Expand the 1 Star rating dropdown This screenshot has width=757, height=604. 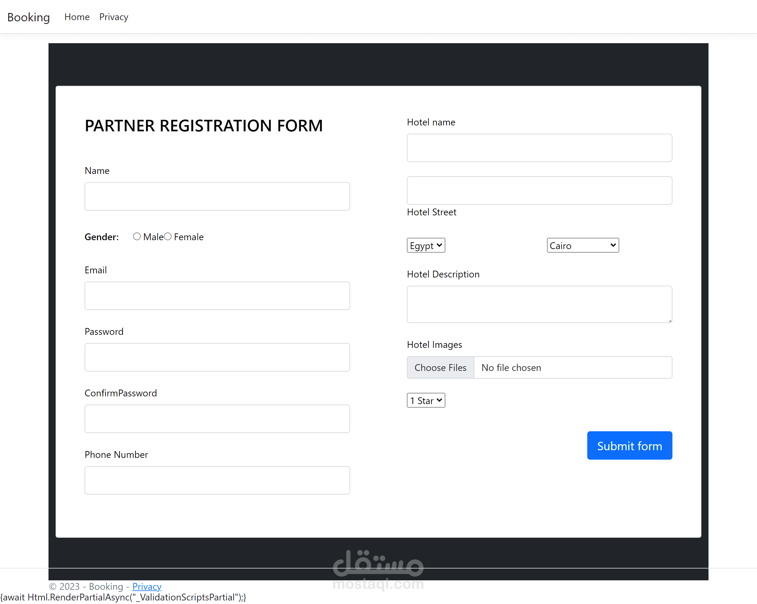click(426, 400)
